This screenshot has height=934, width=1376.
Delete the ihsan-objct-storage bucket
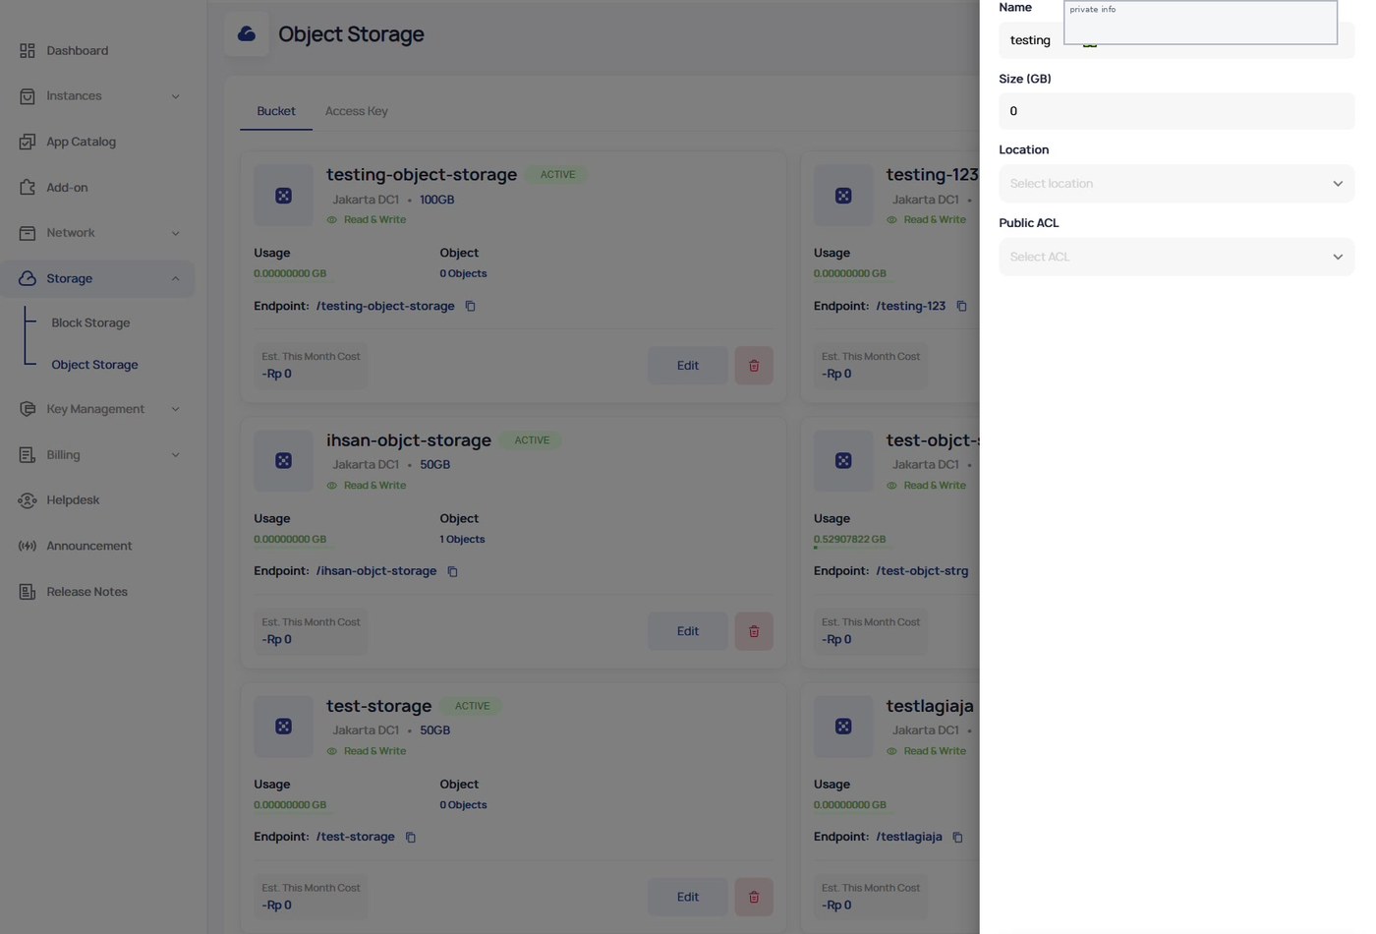[754, 631]
